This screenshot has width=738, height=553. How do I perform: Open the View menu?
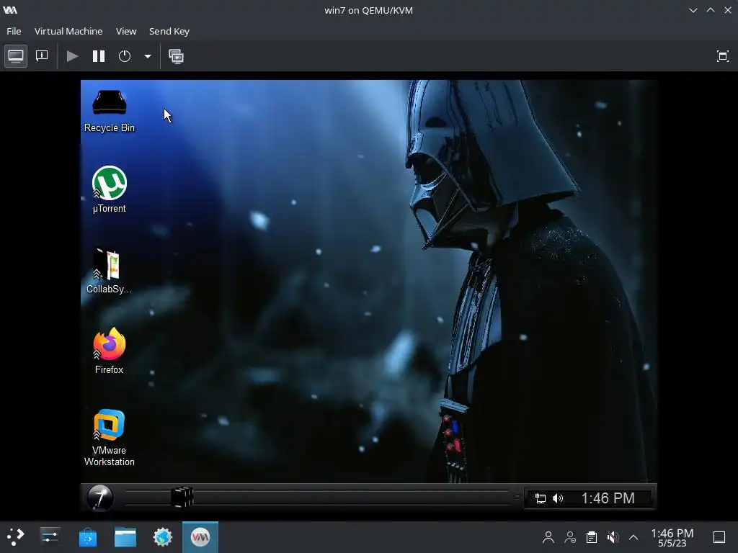(126, 31)
